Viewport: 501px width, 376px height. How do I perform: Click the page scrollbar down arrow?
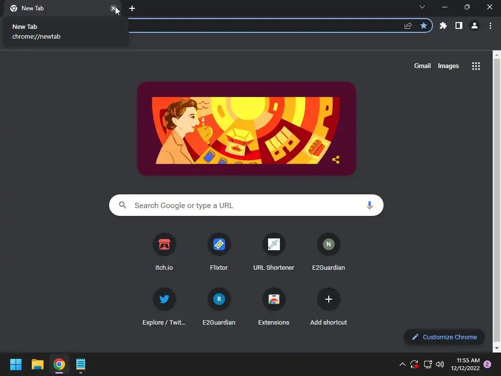point(497,348)
